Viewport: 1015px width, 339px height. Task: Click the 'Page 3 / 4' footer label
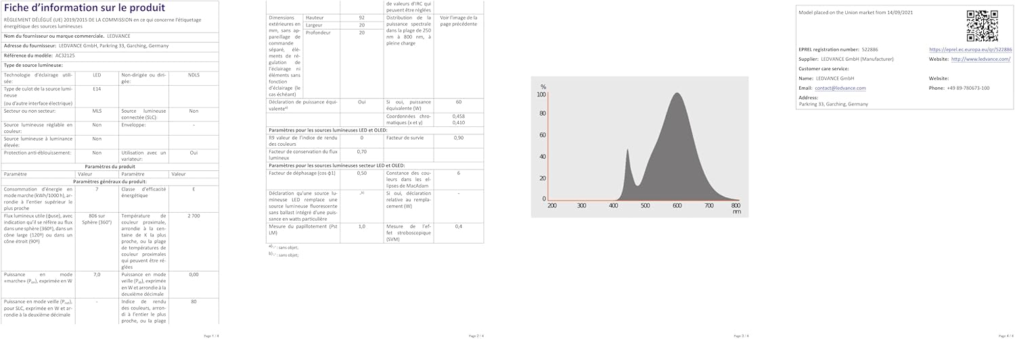(742, 336)
